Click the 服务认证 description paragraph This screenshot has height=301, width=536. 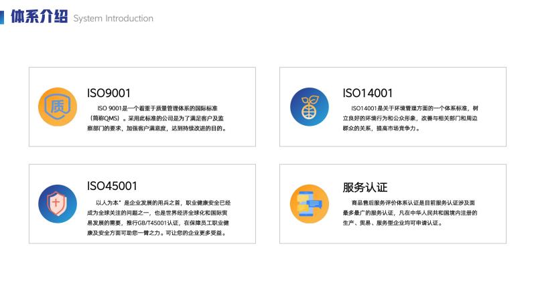[410, 212]
